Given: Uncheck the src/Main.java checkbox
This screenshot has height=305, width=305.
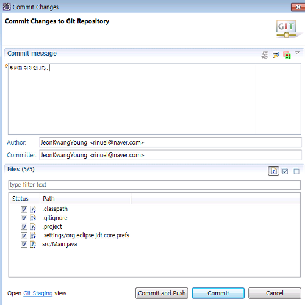Looking at the screenshot, I should [24, 244].
